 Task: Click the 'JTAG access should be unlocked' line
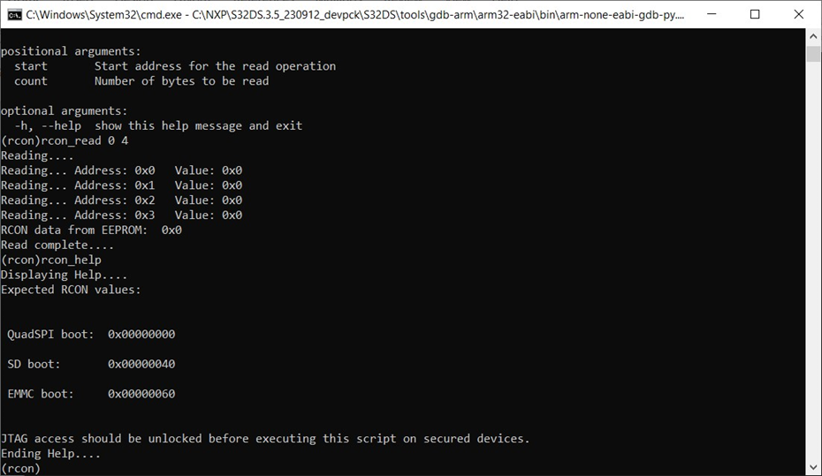click(x=265, y=438)
